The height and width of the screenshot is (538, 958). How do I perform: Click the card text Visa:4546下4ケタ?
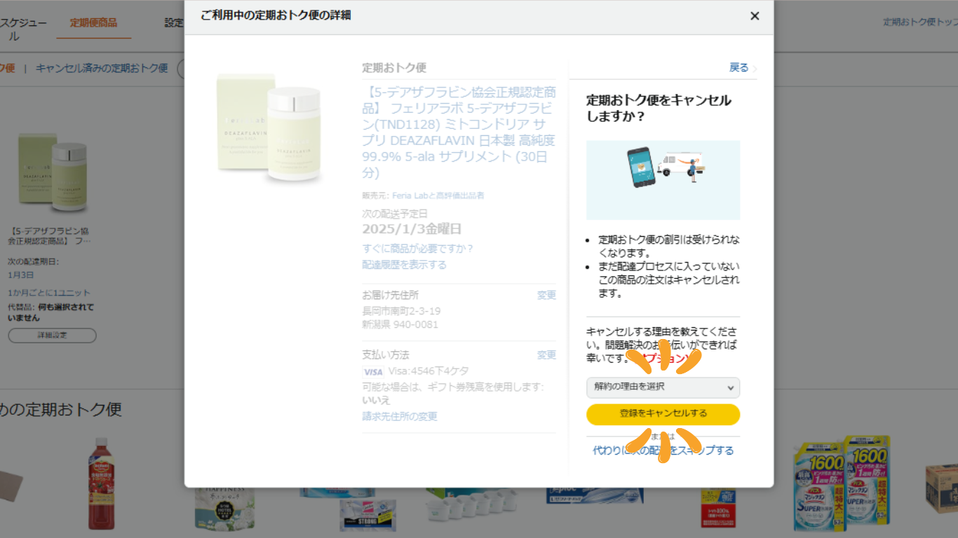pos(429,371)
